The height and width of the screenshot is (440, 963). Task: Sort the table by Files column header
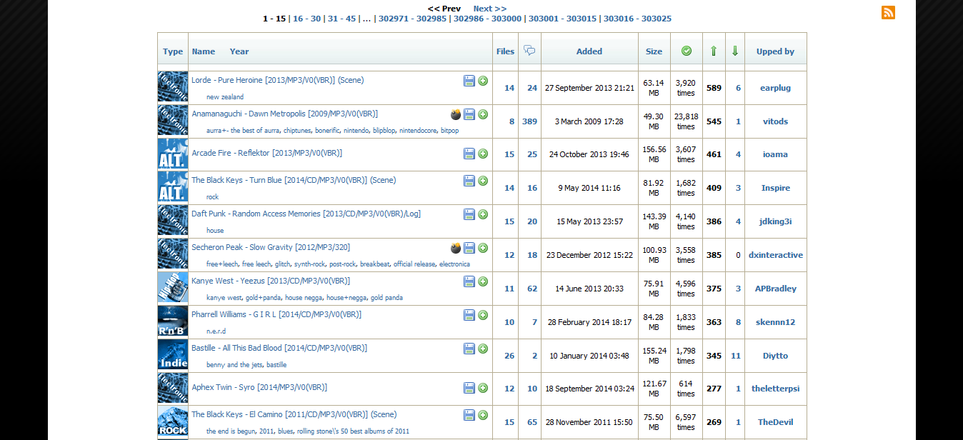point(505,51)
